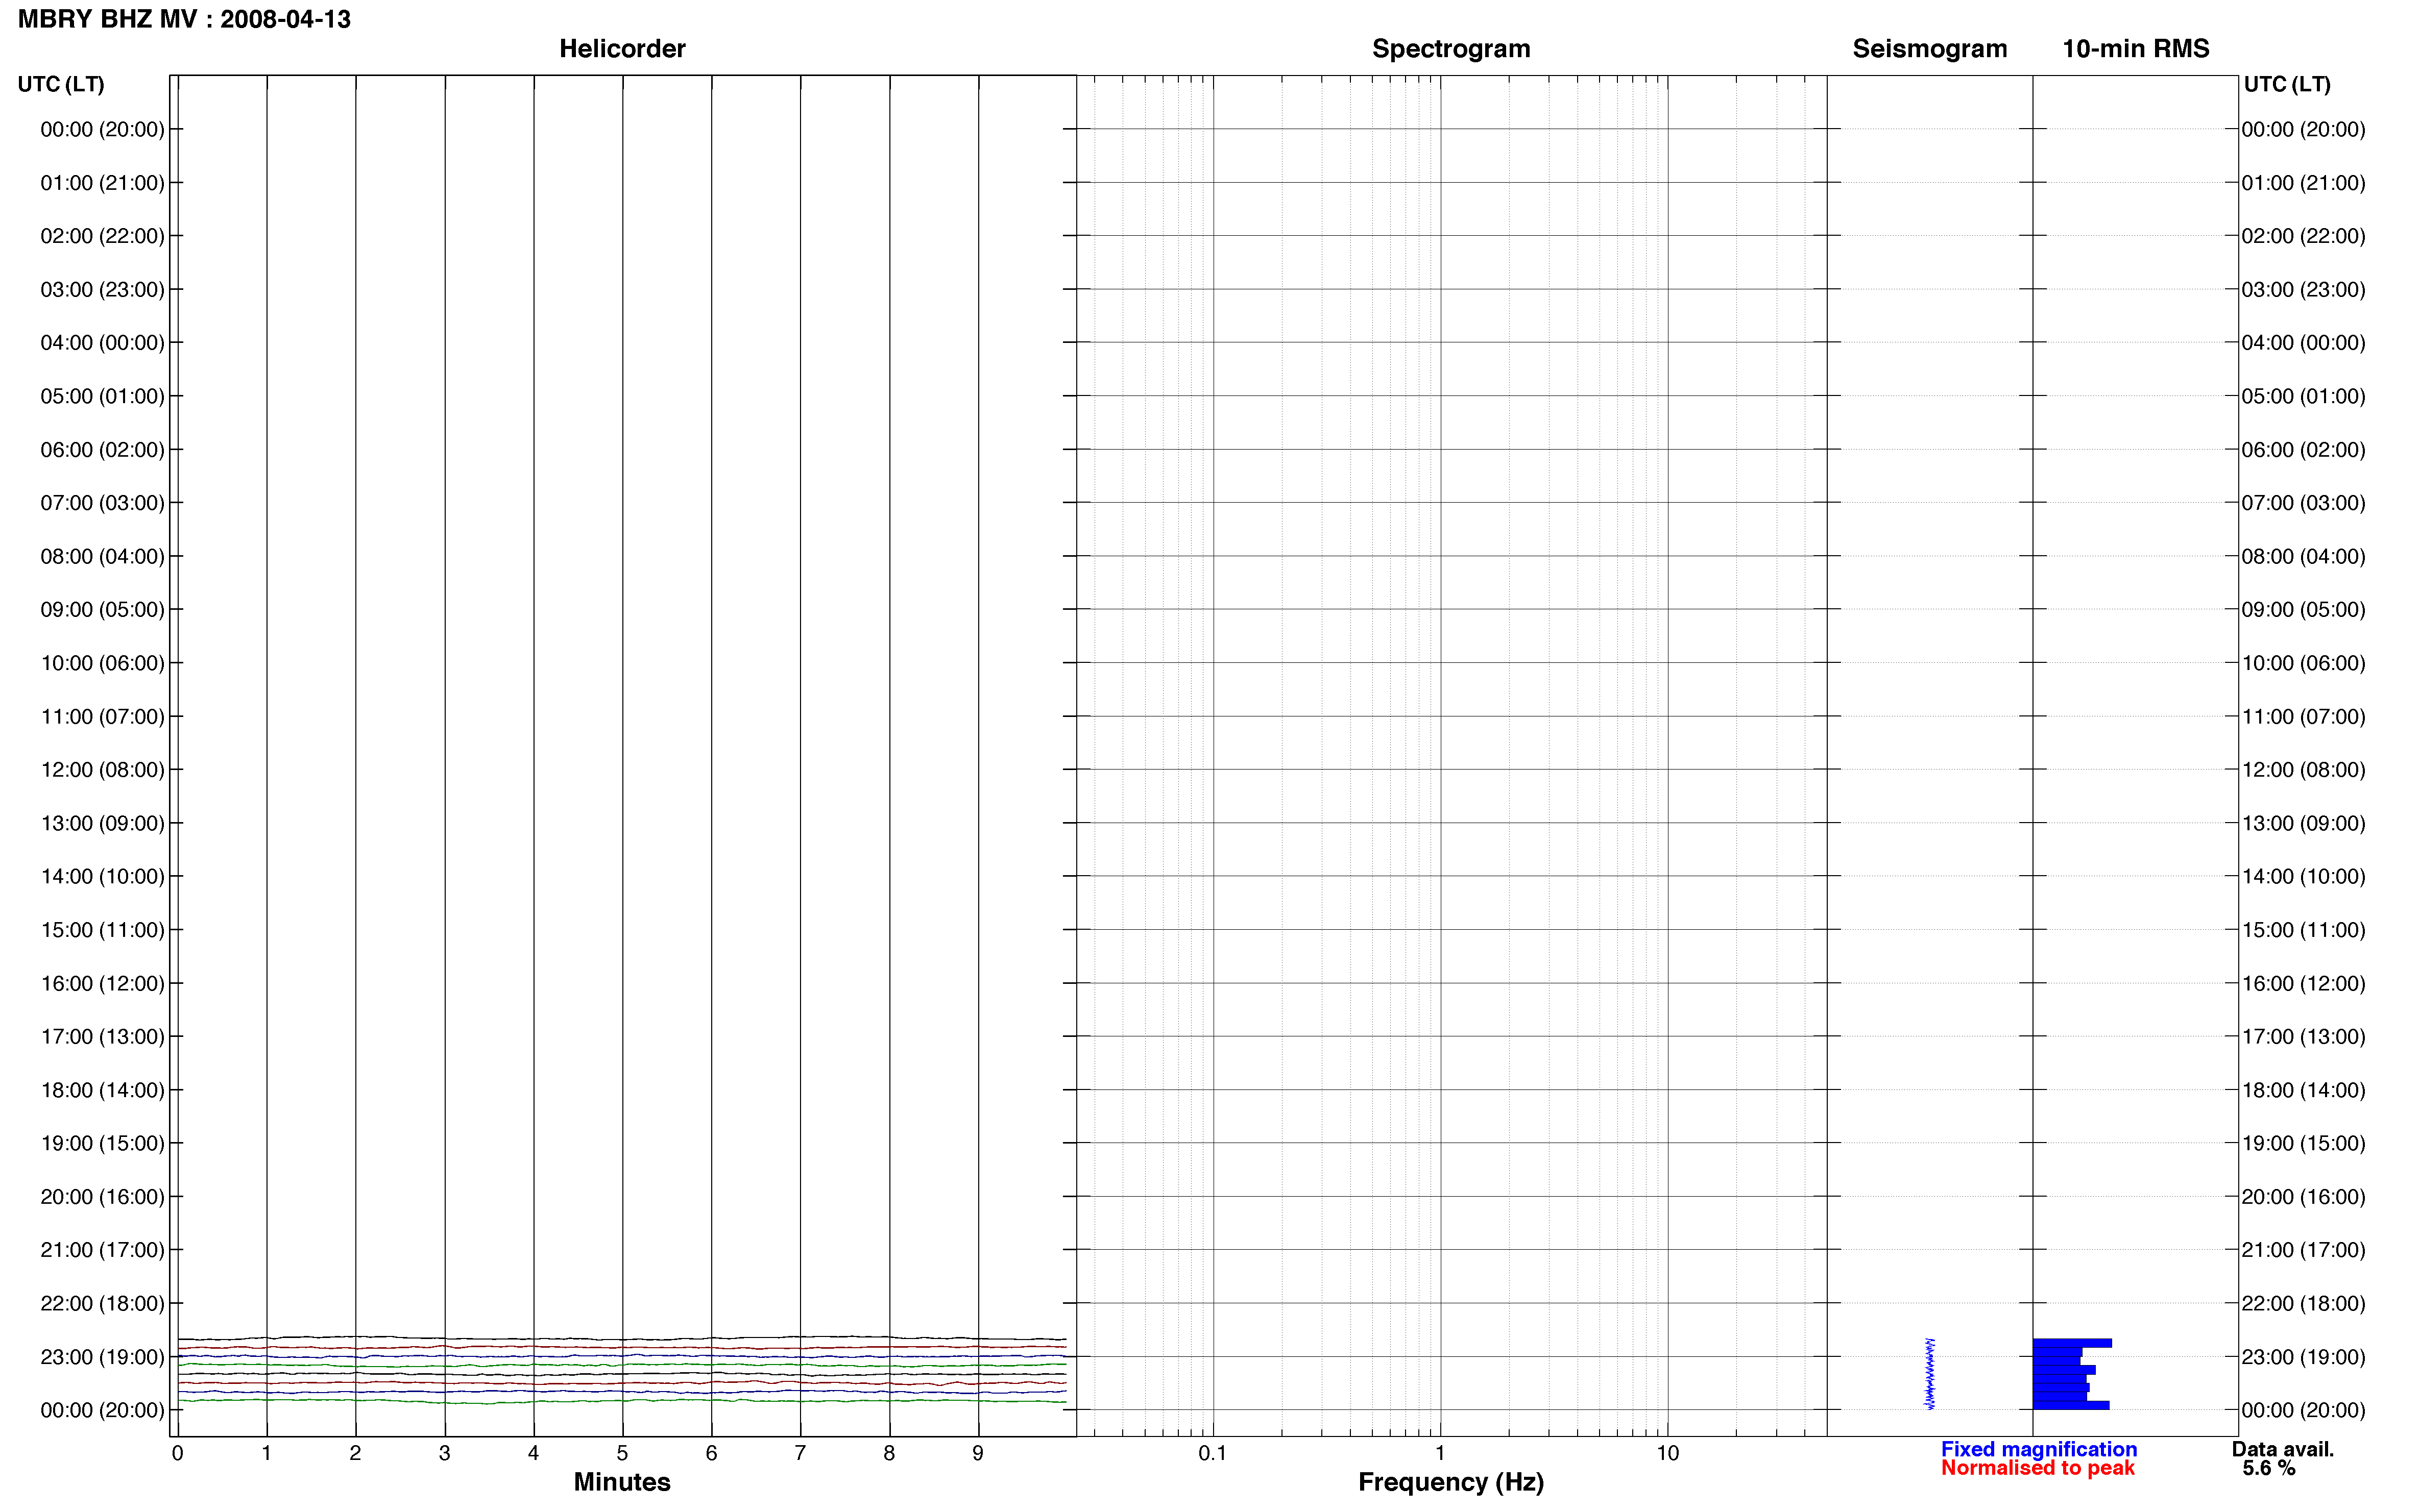The width and height of the screenshot is (2420, 1512).
Task: Click '10:00 (06:00)' on the RMS panel time axis
Action: 2303,663
